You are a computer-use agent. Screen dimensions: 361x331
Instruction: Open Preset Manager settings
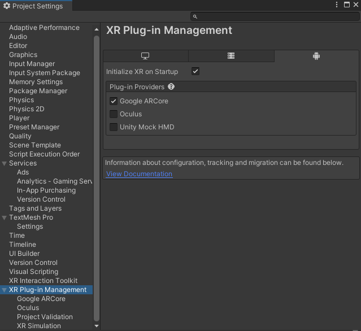pyautogui.click(x=34, y=127)
